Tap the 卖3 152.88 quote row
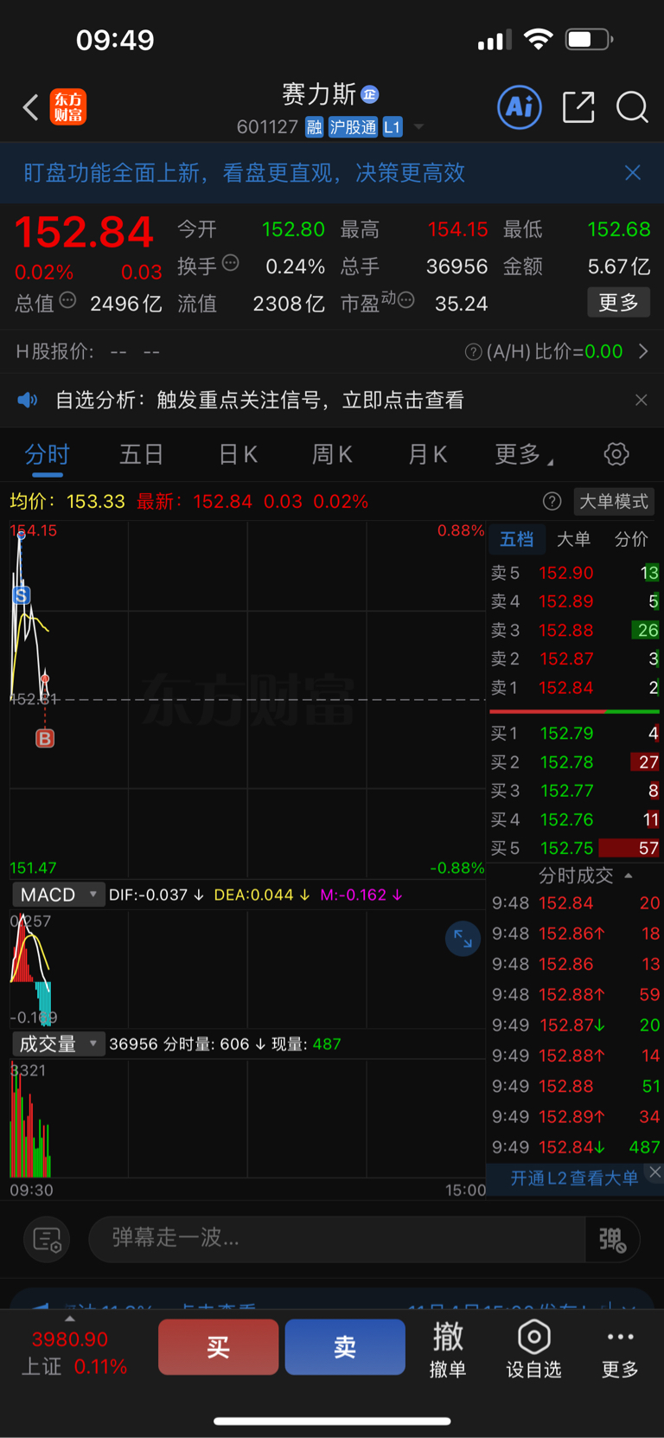664x1438 pixels. click(575, 630)
